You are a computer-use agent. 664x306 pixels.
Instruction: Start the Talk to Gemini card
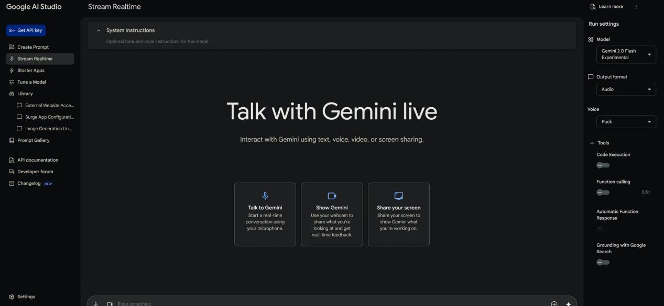tap(265, 214)
